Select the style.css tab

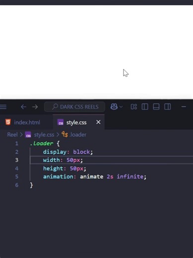point(78,123)
